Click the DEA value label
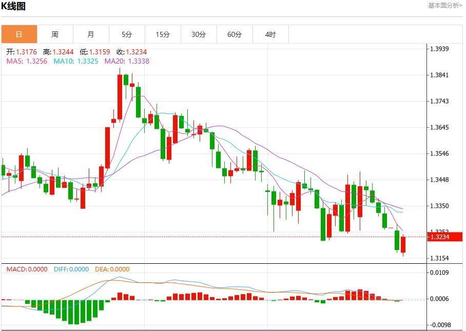This screenshot has height=331, width=466. click(111, 269)
